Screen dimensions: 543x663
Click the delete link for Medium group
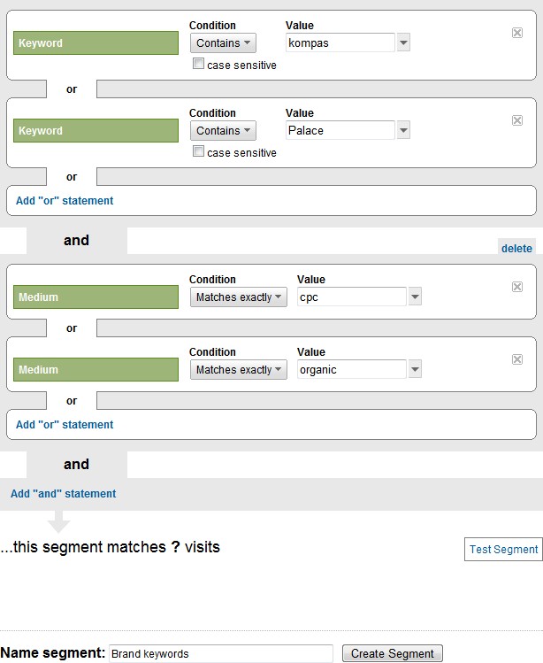516,249
